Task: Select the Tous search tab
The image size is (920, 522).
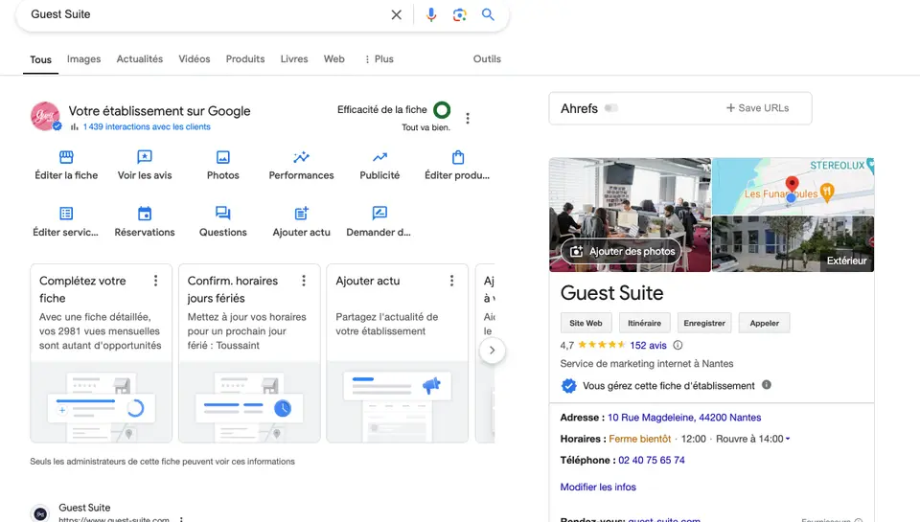Action: click(x=40, y=59)
